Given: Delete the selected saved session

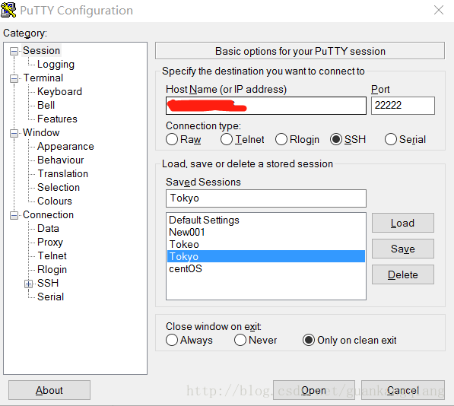Looking at the screenshot, I should (403, 274).
